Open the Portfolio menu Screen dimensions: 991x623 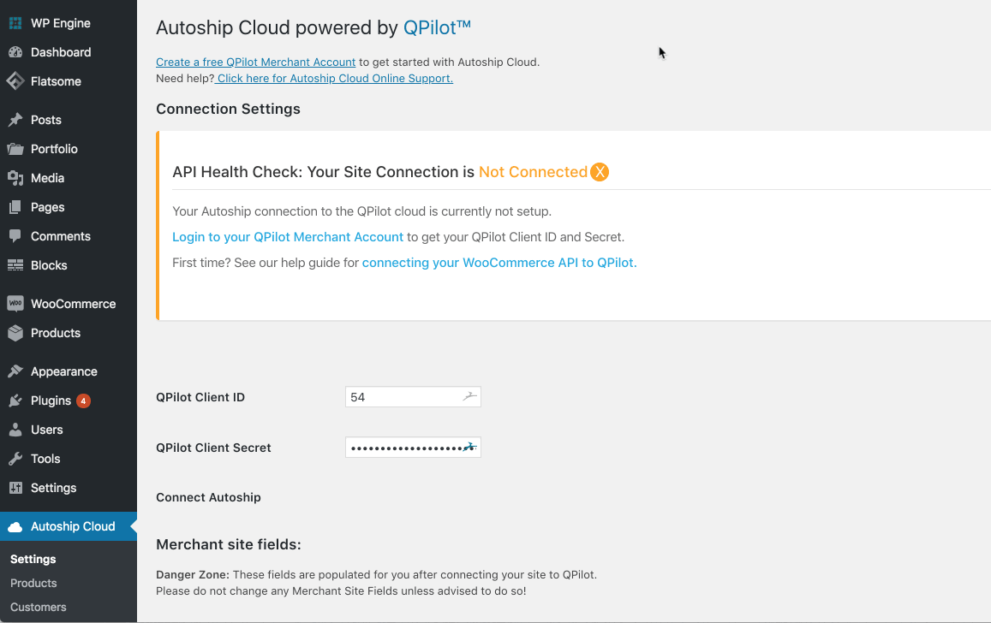54,149
